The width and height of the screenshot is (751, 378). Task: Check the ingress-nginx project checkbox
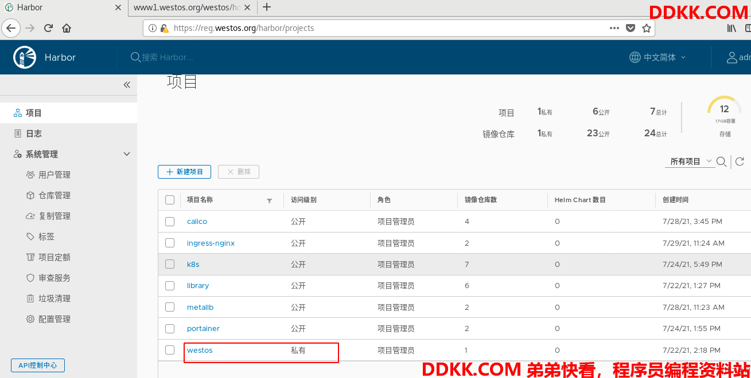170,243
